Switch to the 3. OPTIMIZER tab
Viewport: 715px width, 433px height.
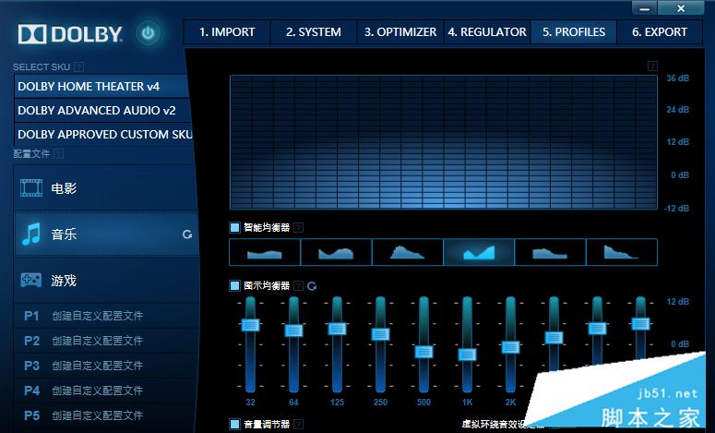point(400,32)
